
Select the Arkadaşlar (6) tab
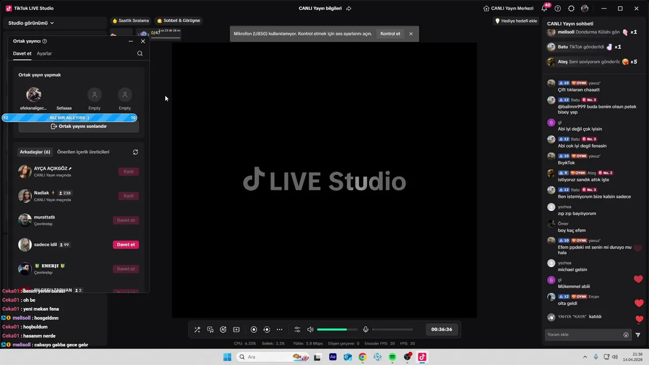pyautogui.click(x=35, y=152)
